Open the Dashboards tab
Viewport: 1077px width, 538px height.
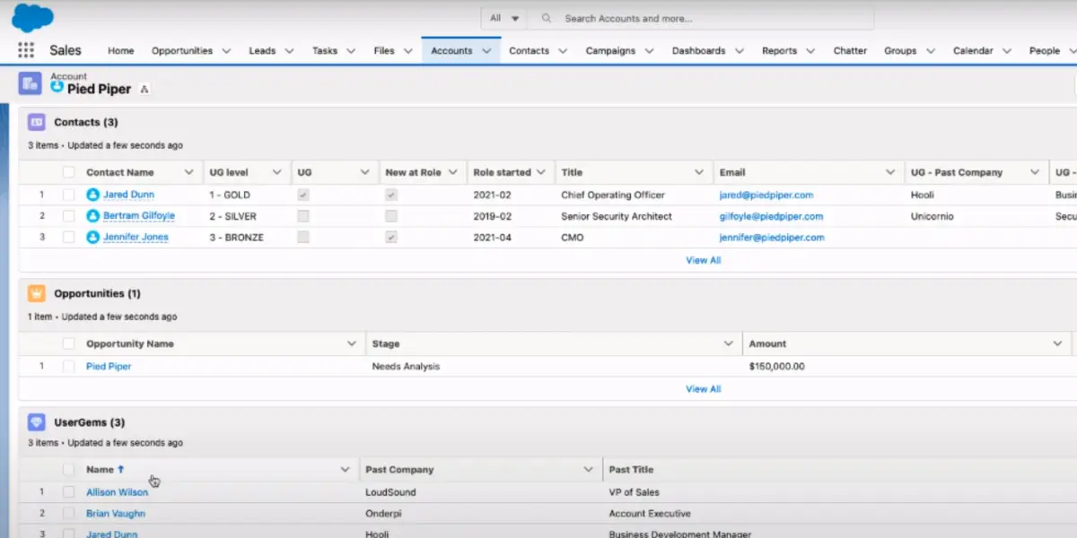(698, 51)
